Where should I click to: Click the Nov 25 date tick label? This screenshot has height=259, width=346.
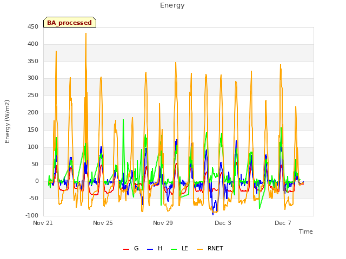[x=103, y=223]
